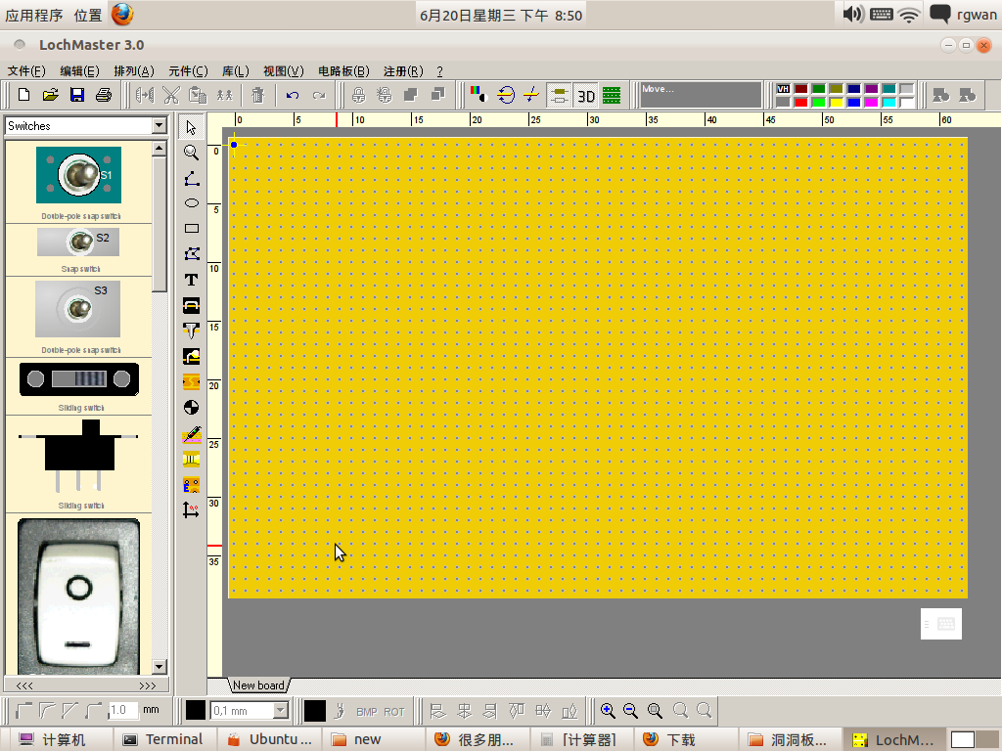The height and width of the screenshot is (751, 1002).
Task: Pick the yellow color swatch
Action: (836, 102)
